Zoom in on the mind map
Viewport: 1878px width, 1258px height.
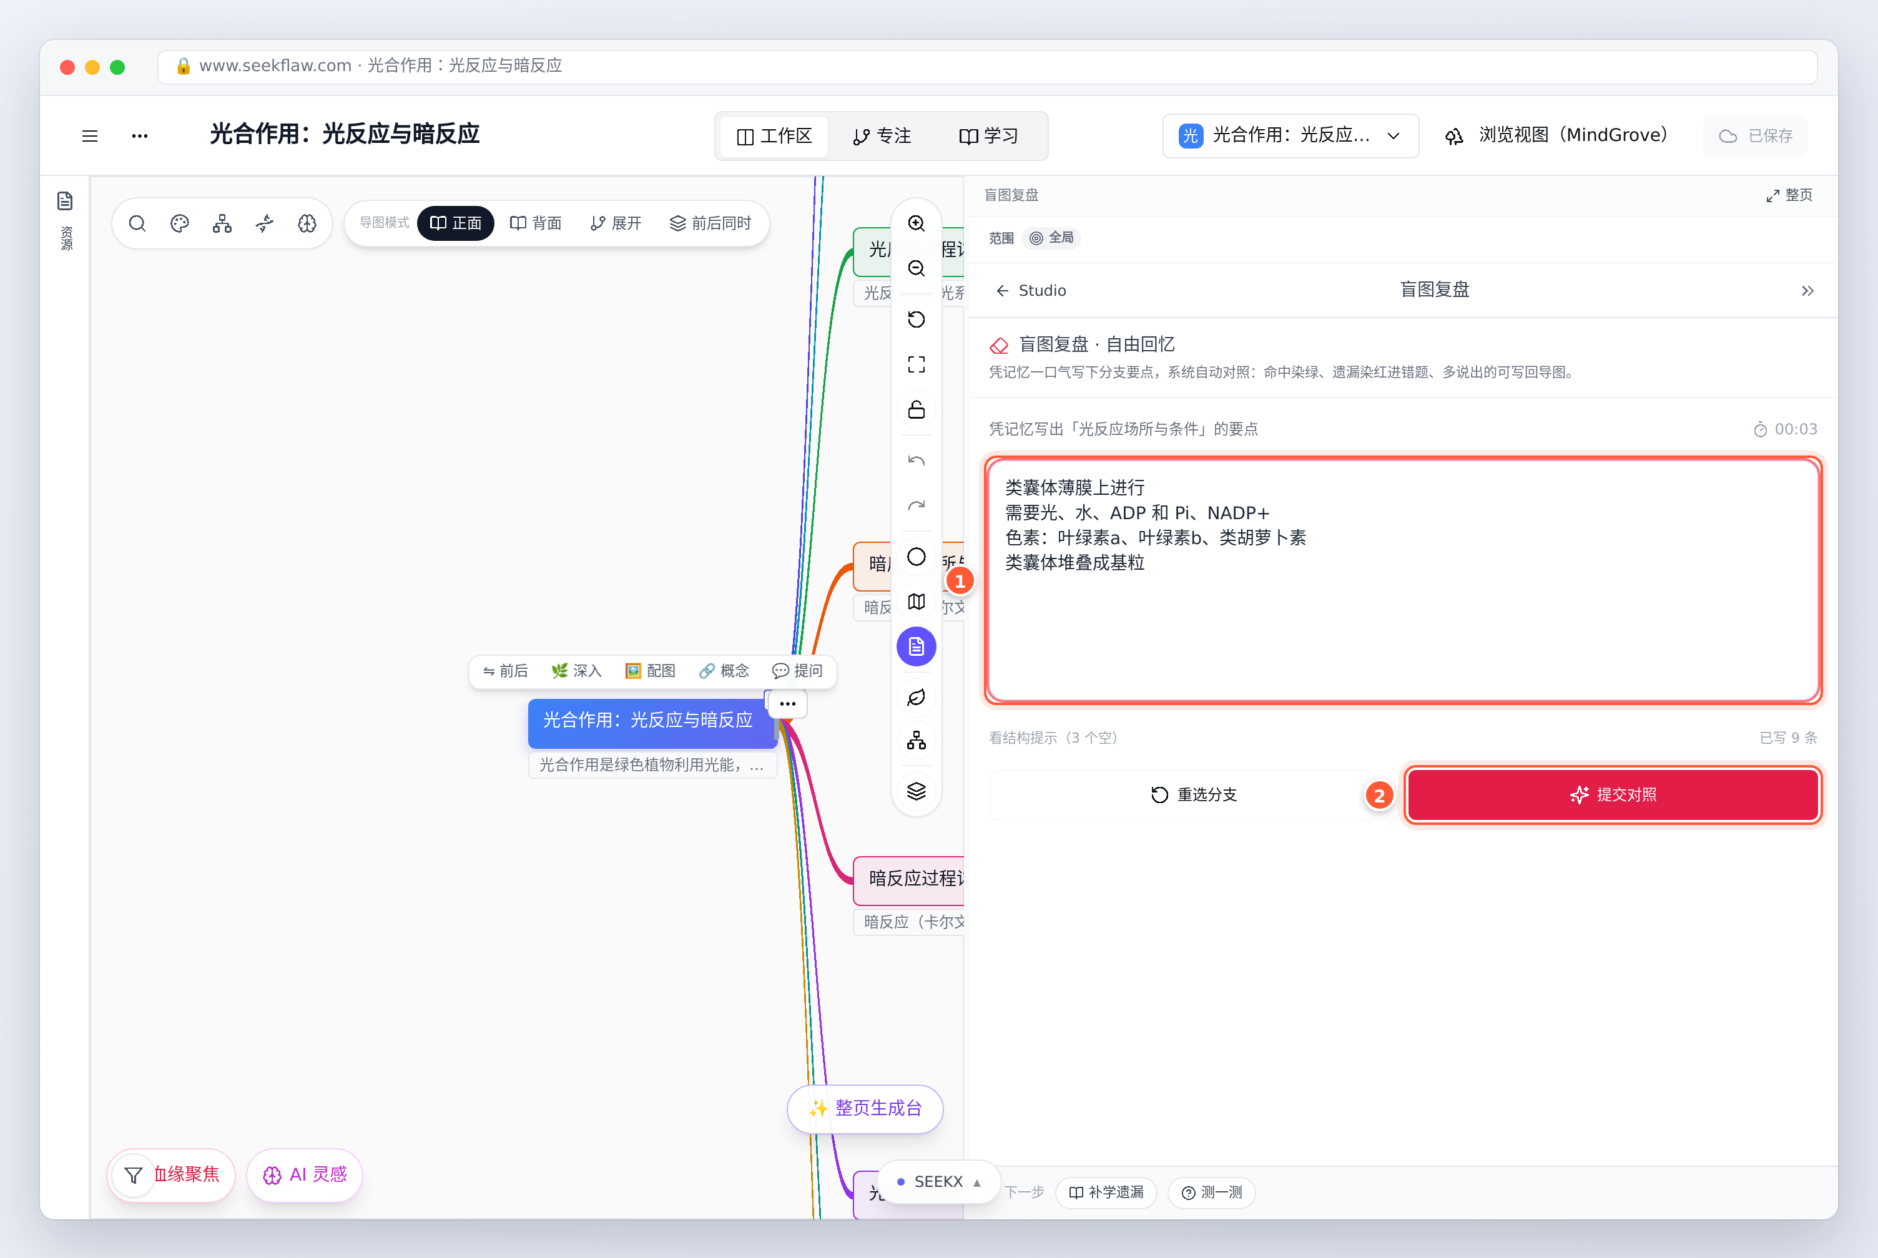(x=917, y=224)
